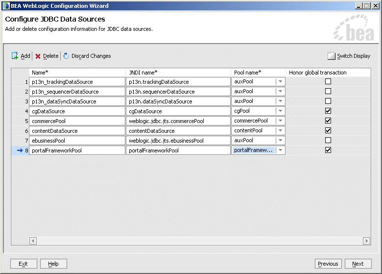Screen dimensions: 382x274
Task: Select the blue arrow row marker for row 8
Action: coord(20,150)
